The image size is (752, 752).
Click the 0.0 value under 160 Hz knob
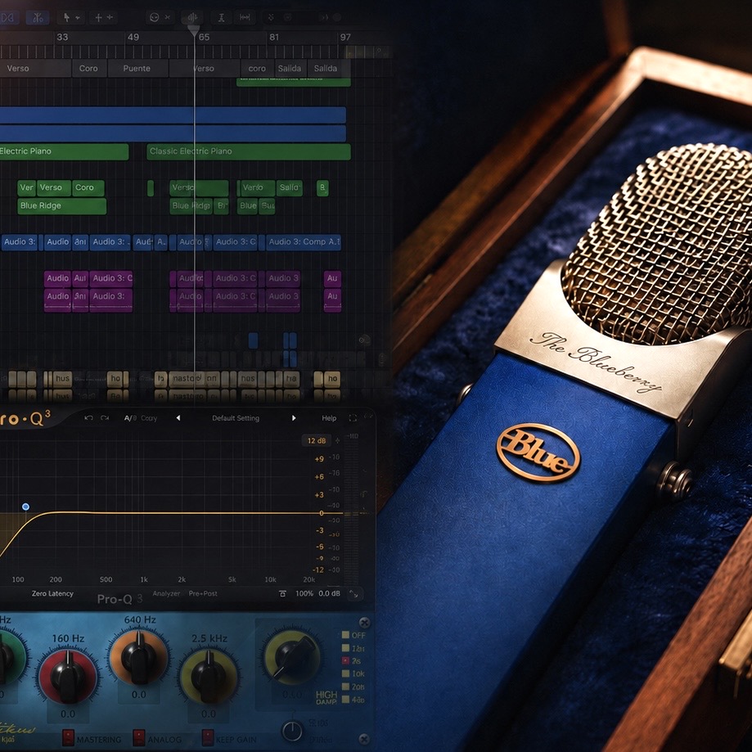pyautogui.click(x=68, y=714)
